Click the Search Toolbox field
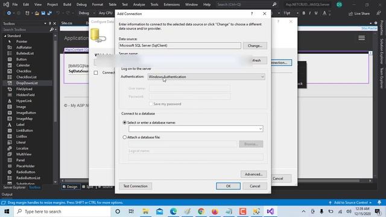This screenshot has width=386, height=217. [x=25, y=30]
